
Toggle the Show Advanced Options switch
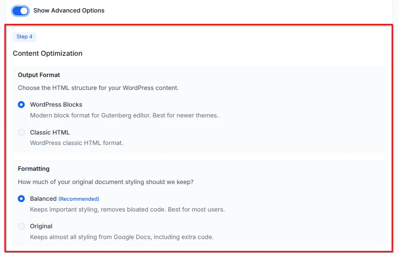[x=20, y=11]
